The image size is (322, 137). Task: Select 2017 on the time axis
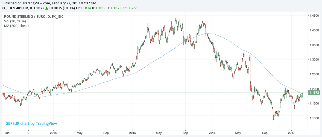pyautogui.click(x=291, y=133)
